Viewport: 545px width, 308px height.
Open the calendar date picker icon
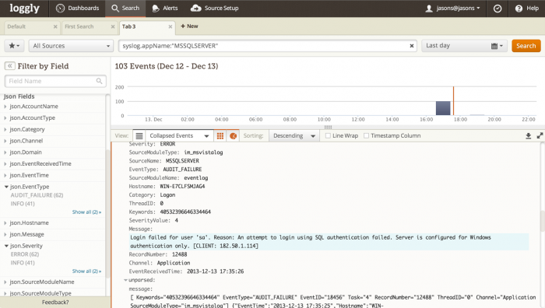pyautogui.click(x=497, y=46)
